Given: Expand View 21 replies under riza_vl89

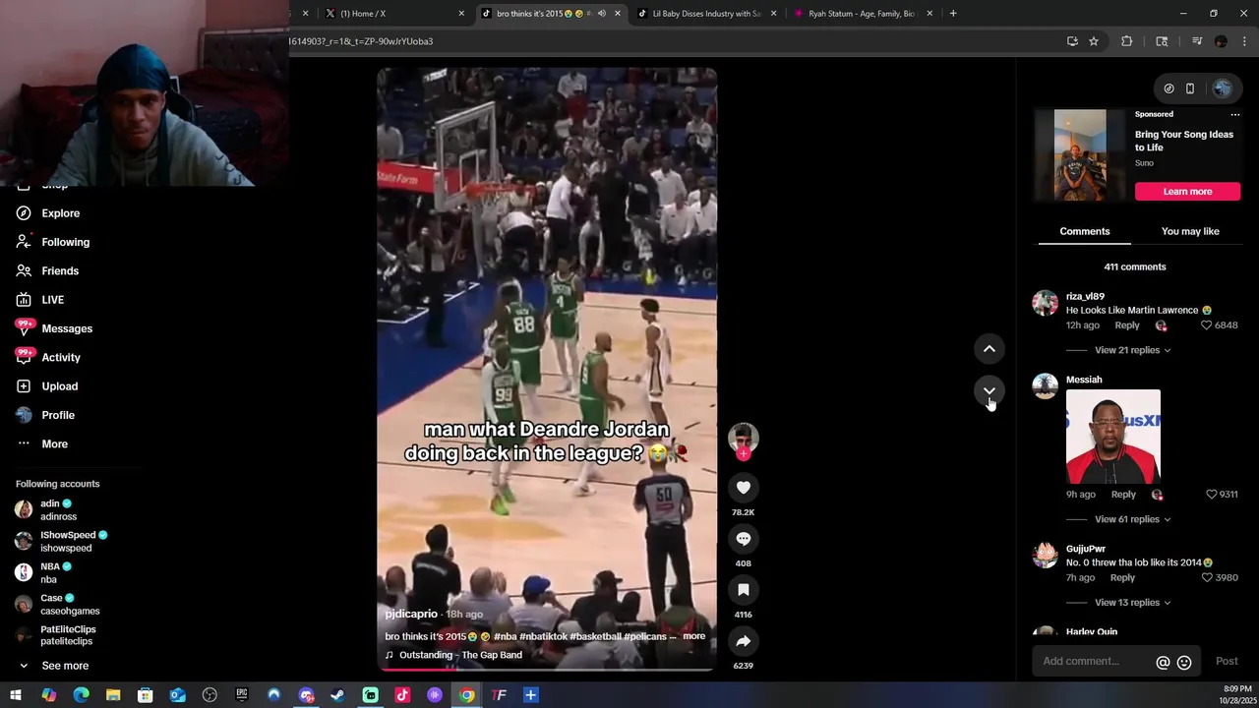Looking at the screenshot, I should tap(1132, 350).
